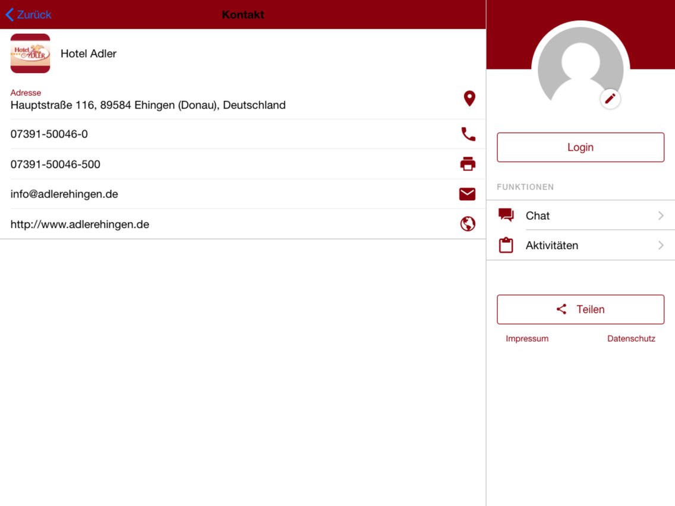
Task: Click the Aktivitäten clipboard icon
Action: [506, 245]
